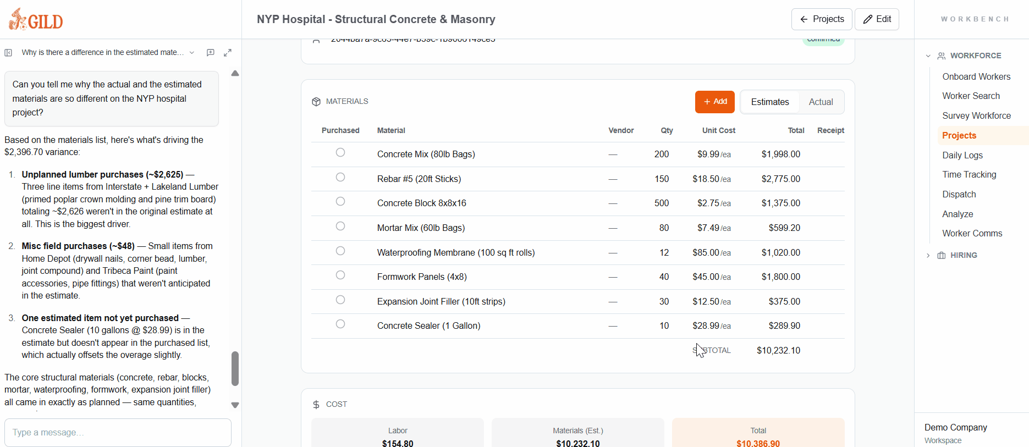Image resolution: width=1029 pixels, height=447 pixels.
Task: Click the $2,775.00 Rebar total
Action: coord(780,179)
